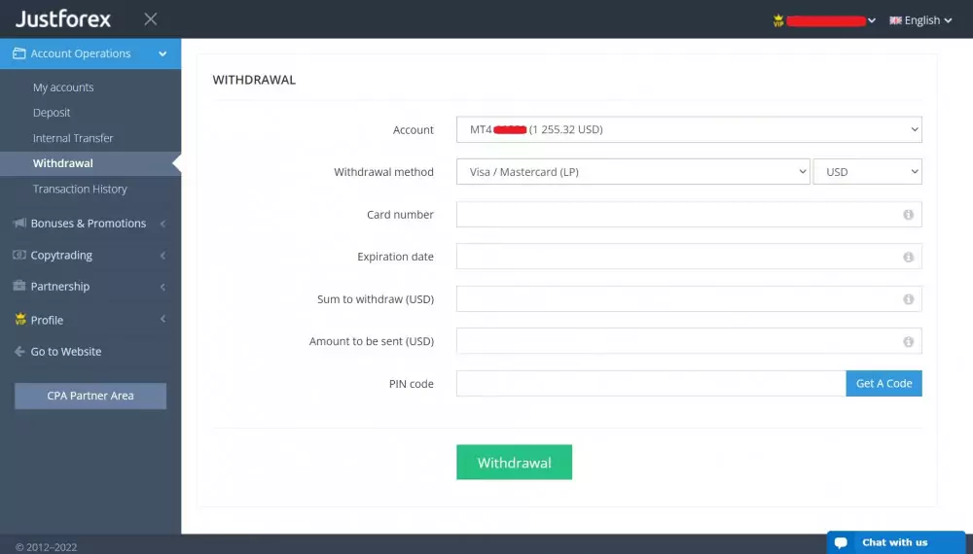973x554 pixels.
Task: Click the Amount to be sent info icon
Action: (909, 341)
